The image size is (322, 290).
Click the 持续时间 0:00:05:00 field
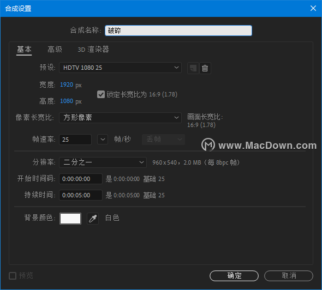coord(81,195)
